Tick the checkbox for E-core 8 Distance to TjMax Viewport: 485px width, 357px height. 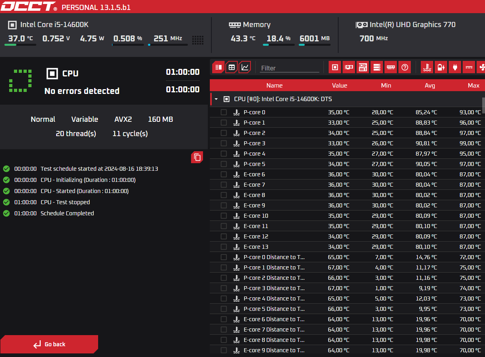pos(224,340)
